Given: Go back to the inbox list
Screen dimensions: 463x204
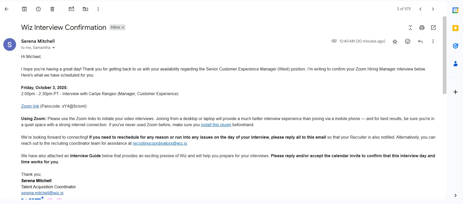Looking at the screenshot, I should tap(7, 9).
